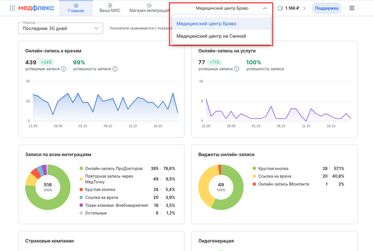Viewport: 374px width, 251px height.
Task: Click the 49 donut chart center
Action: [221, 187]
